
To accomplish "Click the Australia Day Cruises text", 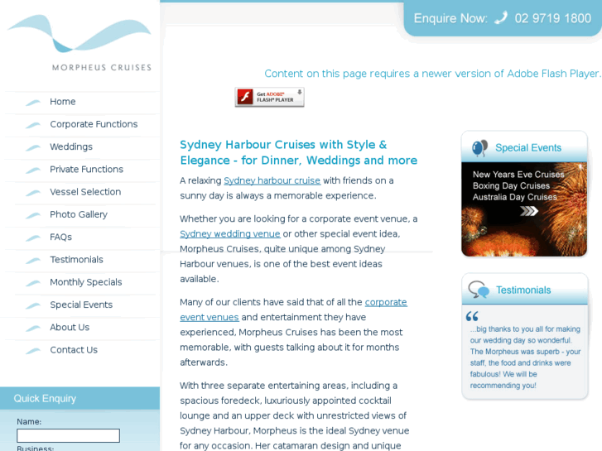I will pyautogui.click(x=514, y=197).
